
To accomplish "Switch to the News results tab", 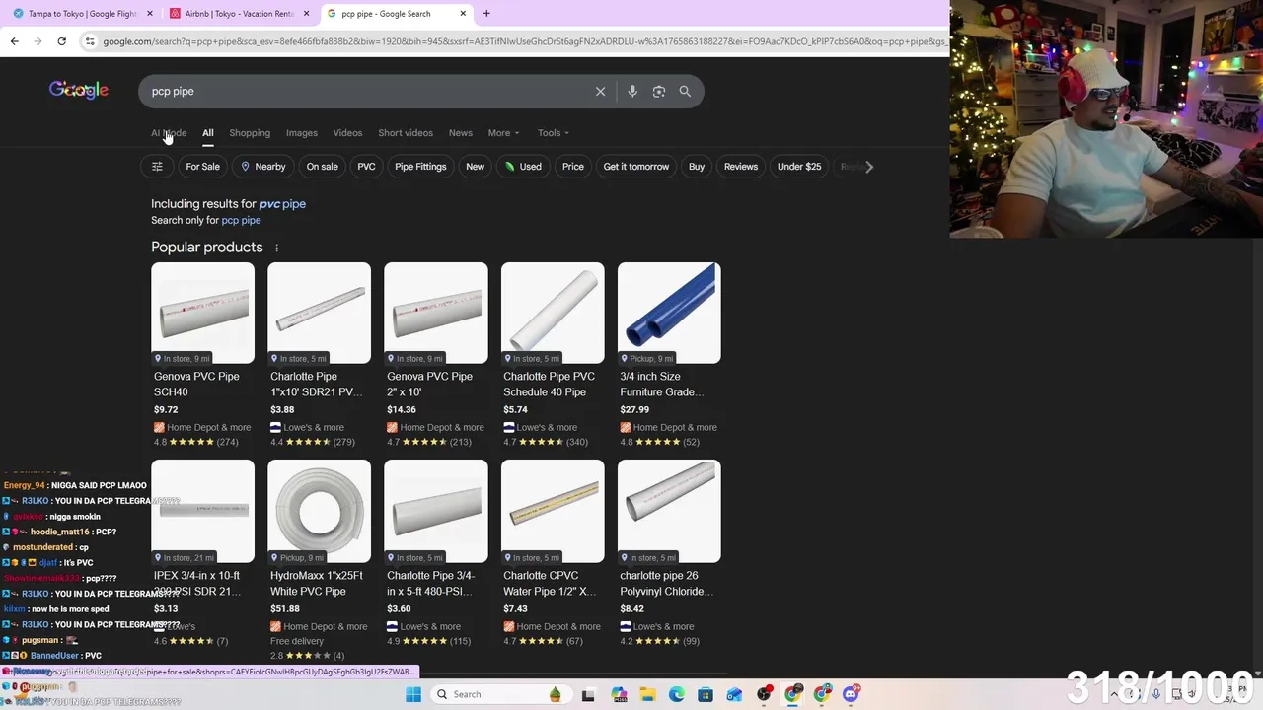I will pyautogui.click(x=461, y=133).
